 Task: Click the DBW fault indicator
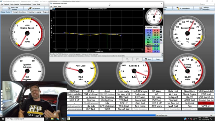pos(75,91)
